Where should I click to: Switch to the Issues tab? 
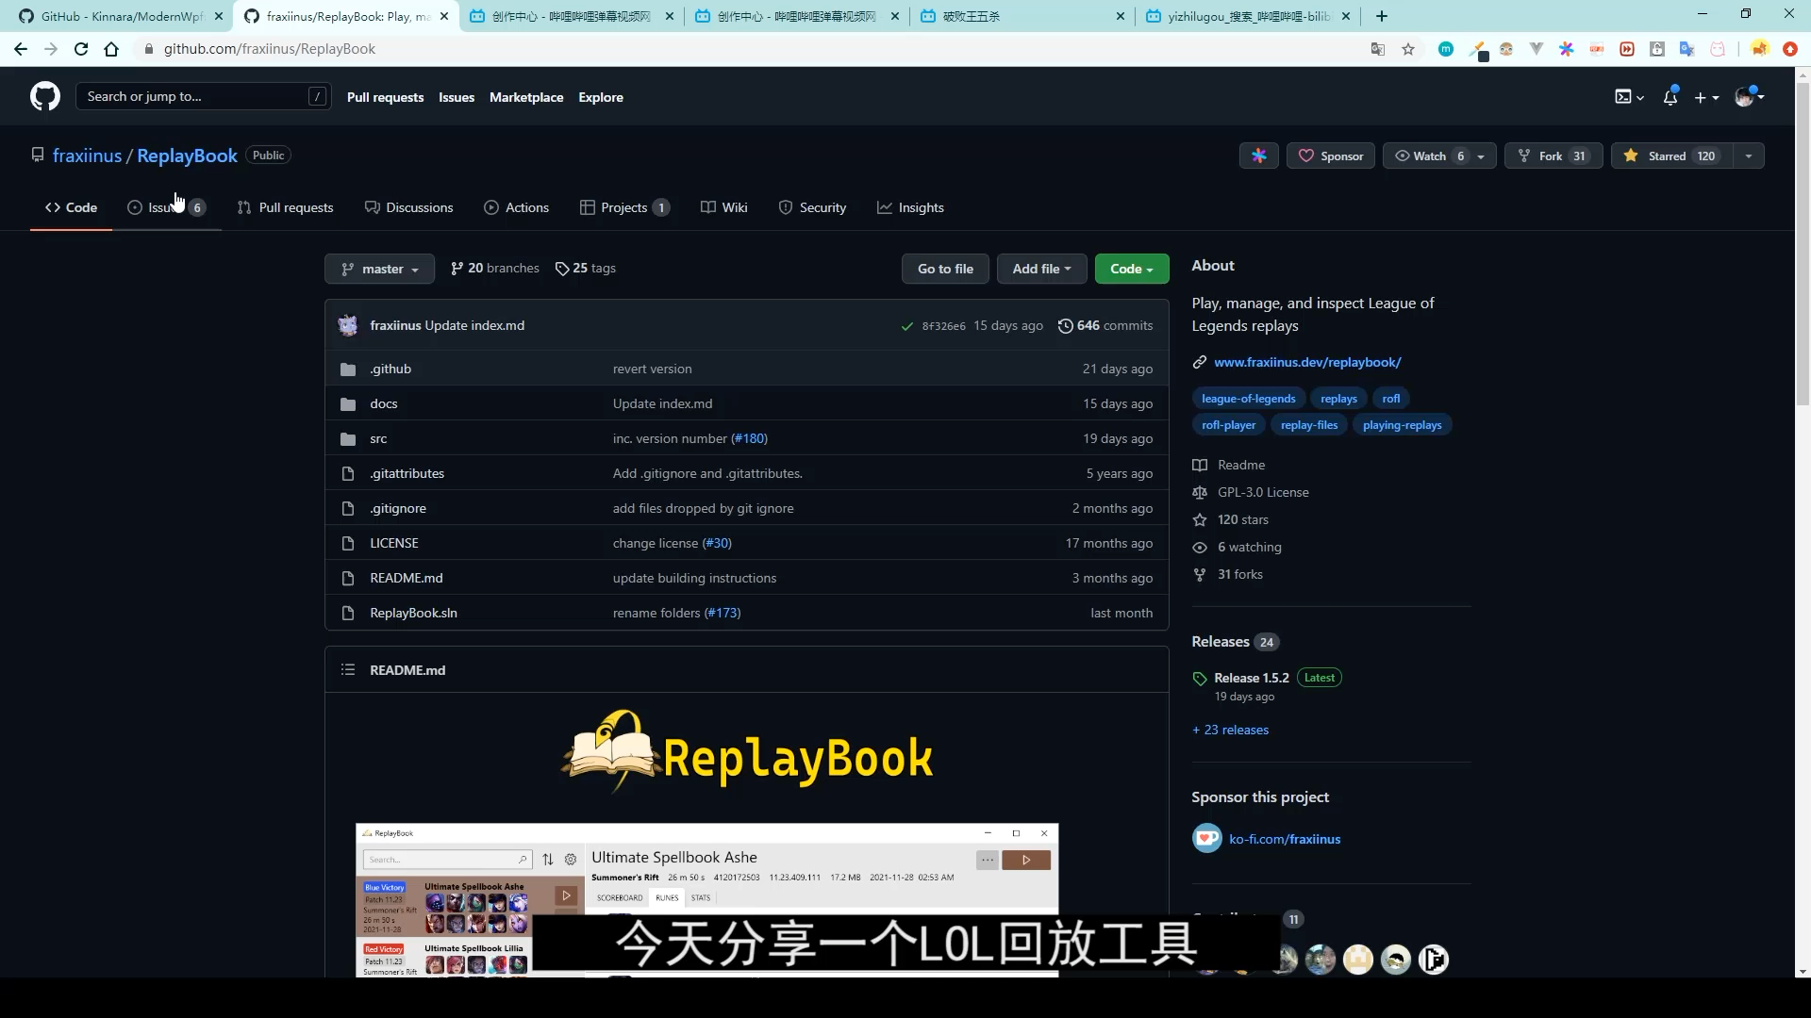click(x=166, y=207)
